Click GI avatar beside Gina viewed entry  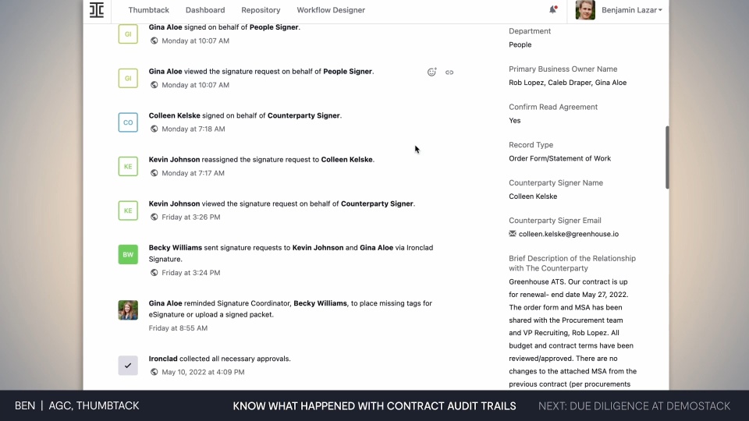click(x=128, y=78)
